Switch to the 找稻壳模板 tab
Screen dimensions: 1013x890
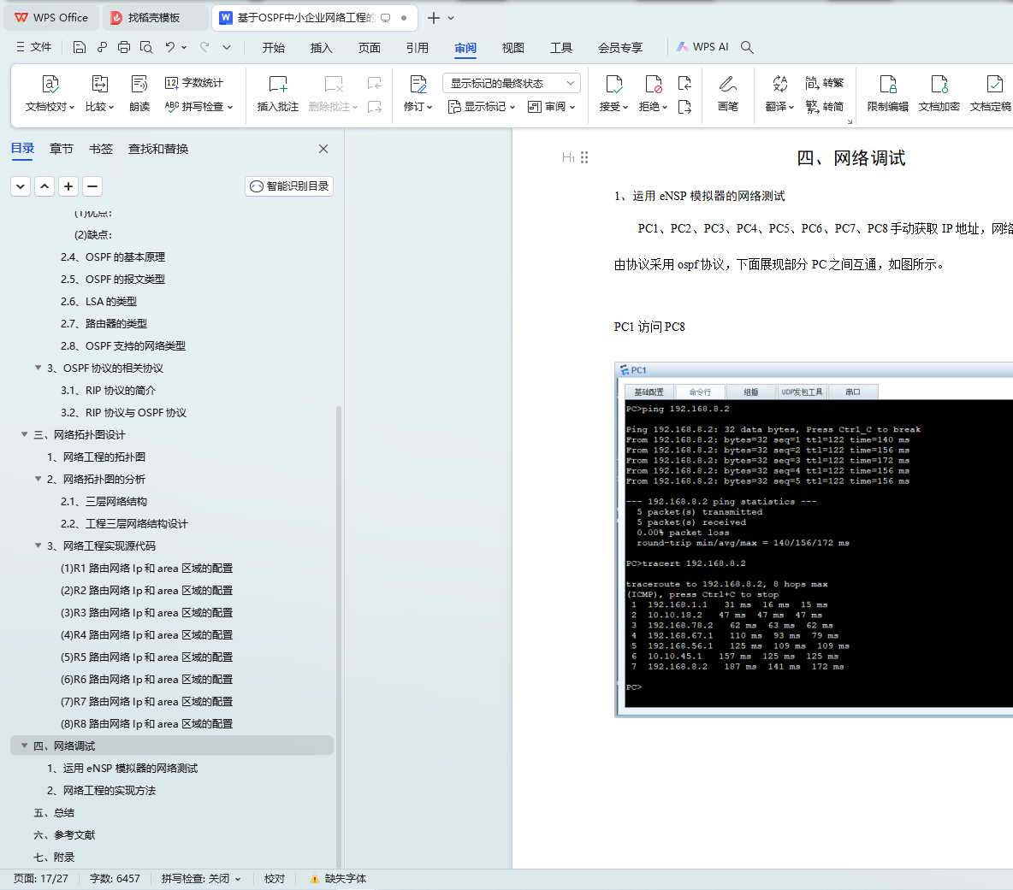[154, 18]
